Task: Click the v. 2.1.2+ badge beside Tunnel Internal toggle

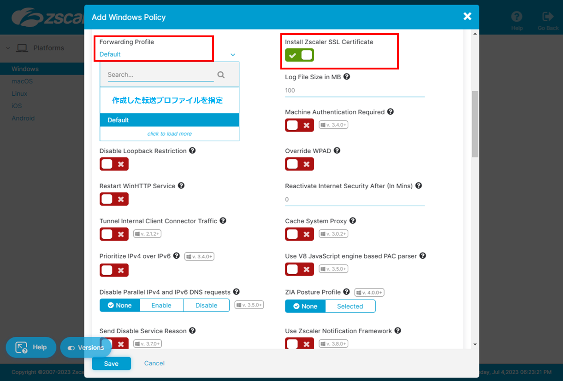Action: click(x=148, y=234)
